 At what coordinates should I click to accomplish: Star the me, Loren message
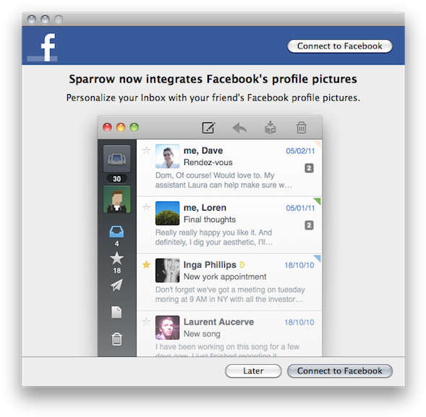pyautogui.click(x=146, y=207)
